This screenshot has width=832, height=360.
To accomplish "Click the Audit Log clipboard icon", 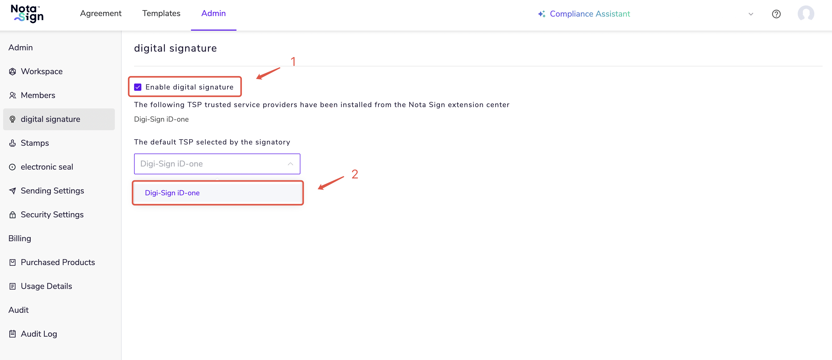I will 12,334.
